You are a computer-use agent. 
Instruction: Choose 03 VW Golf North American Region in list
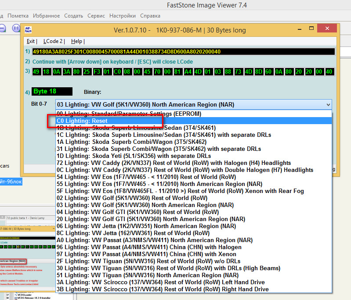pyautogui.click(x=194, y=205)
